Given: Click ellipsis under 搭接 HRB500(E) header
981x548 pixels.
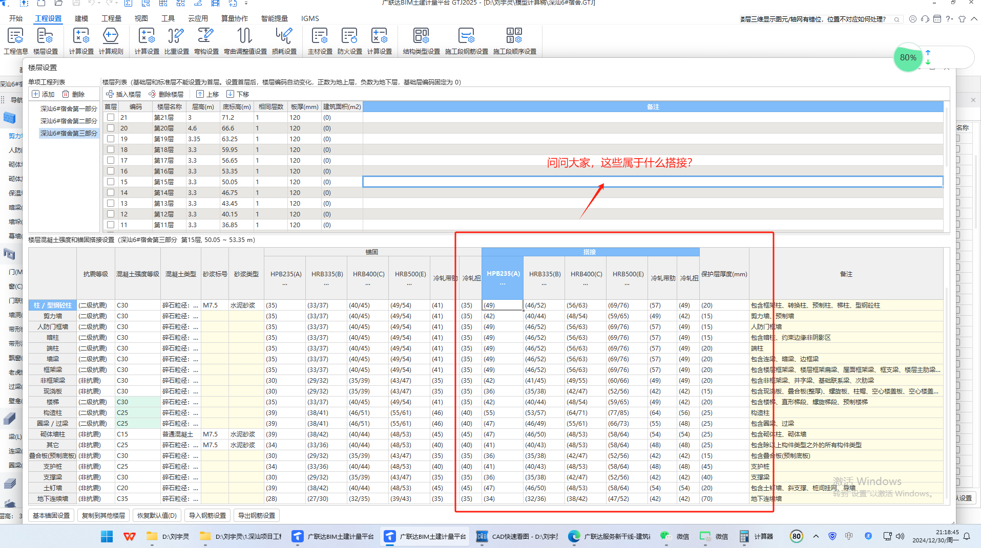Looking at the screenshot, I should pyautogui.click(x=627, y=284).
